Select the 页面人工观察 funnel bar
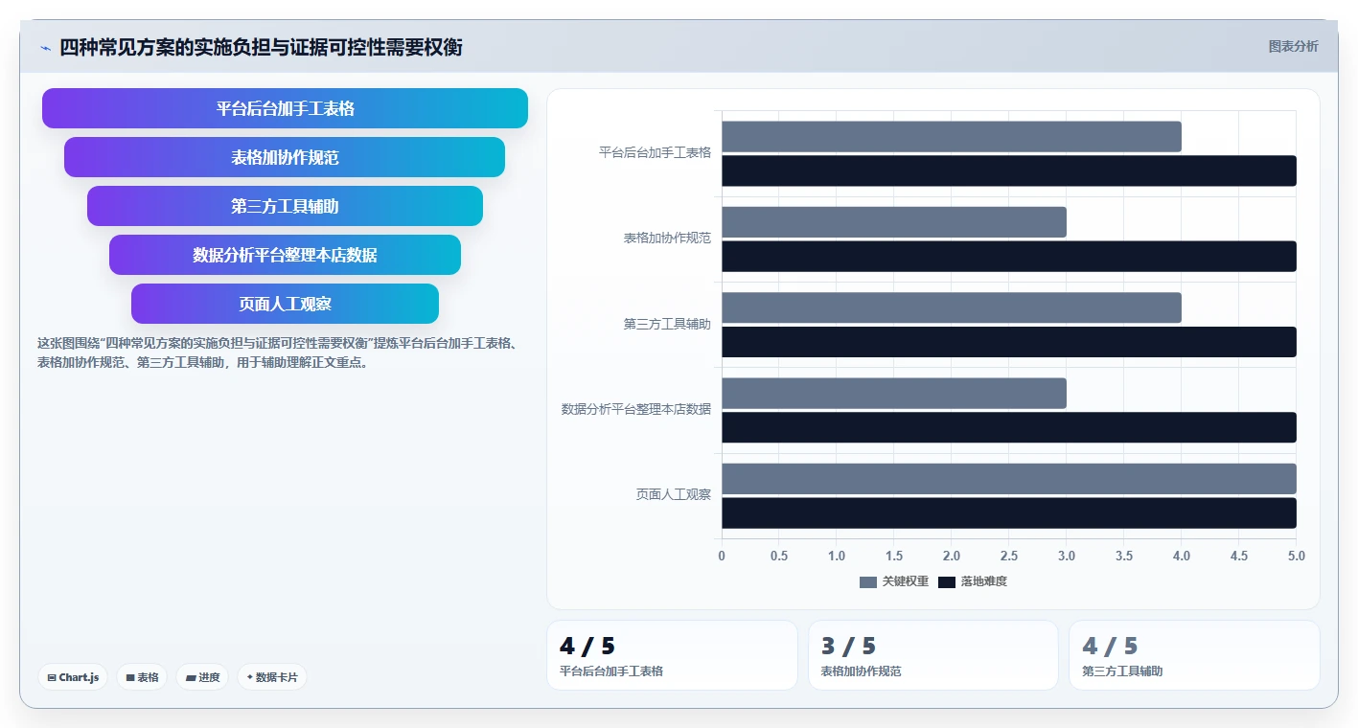1358x728 pixels. pos(285,304)
